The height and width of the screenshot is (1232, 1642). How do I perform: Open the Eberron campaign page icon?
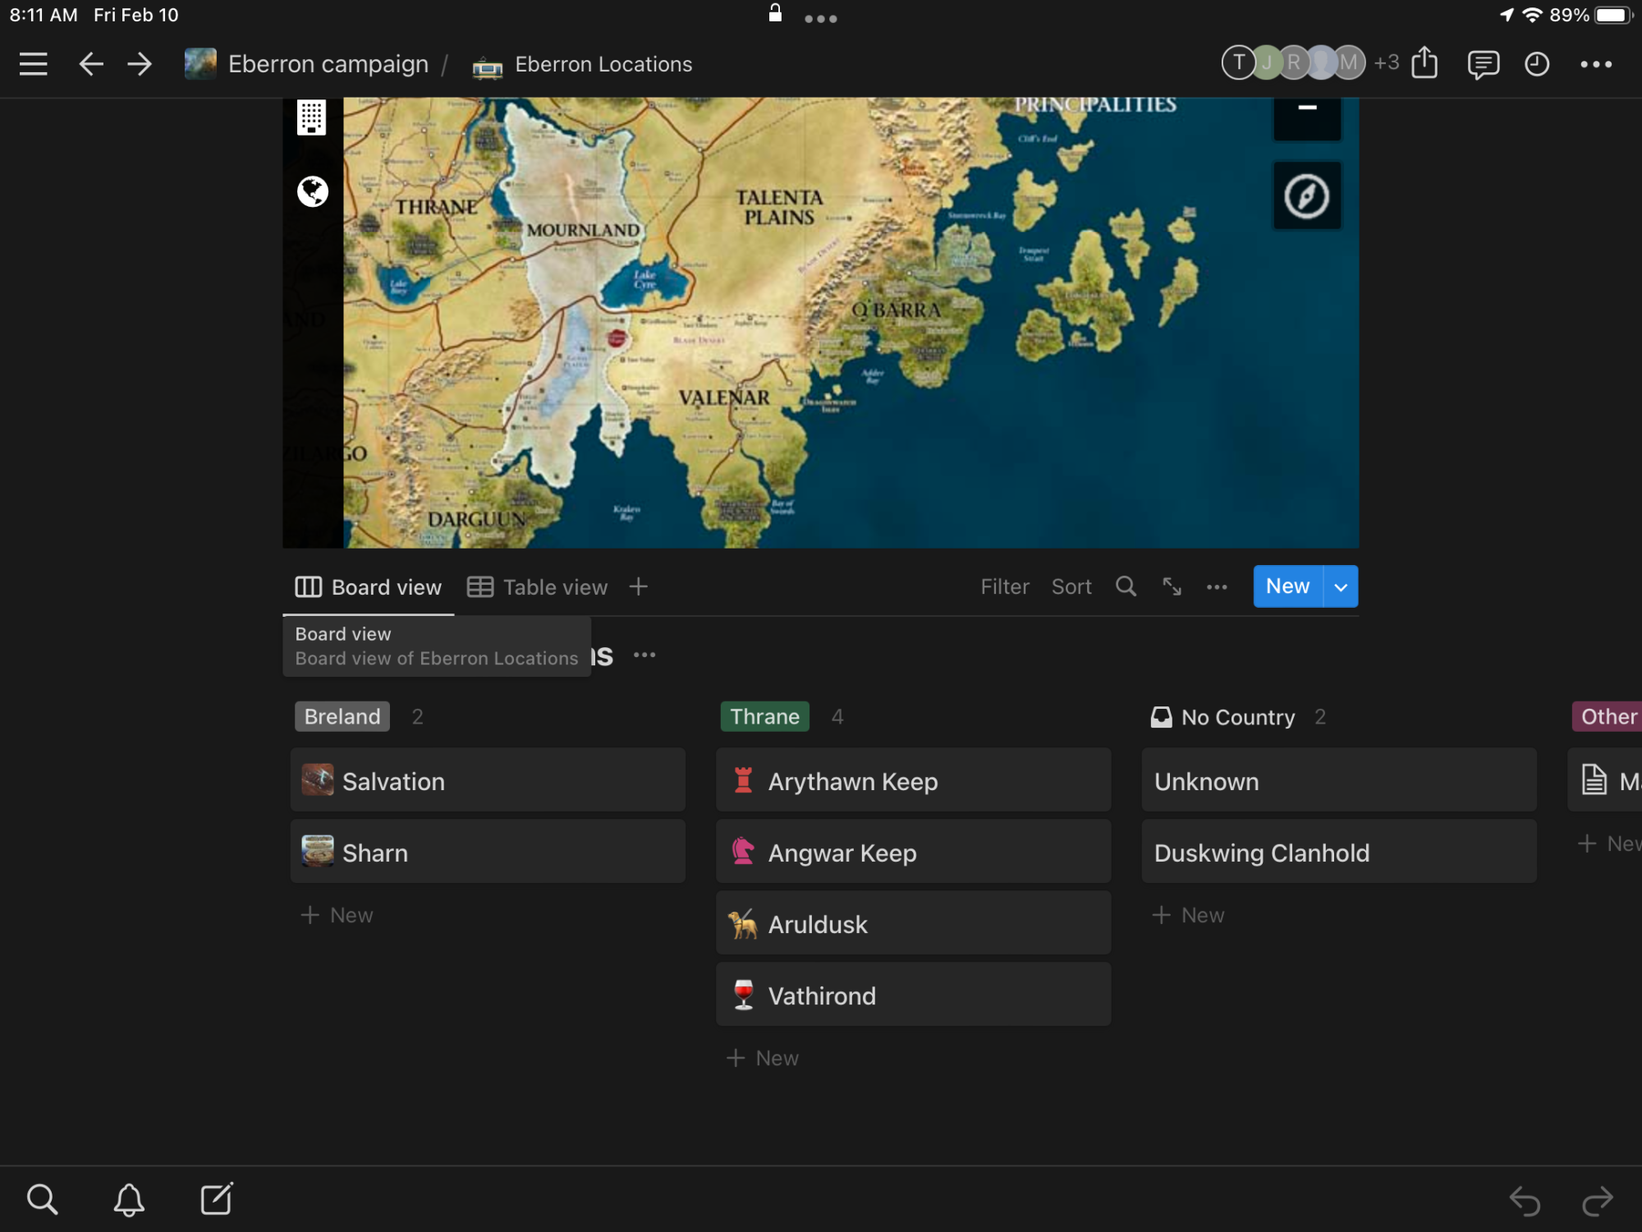pos(200,64)
